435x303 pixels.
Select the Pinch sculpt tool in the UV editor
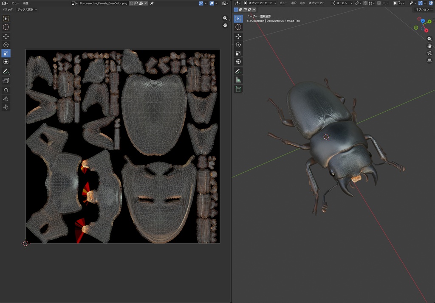point(6,107)
